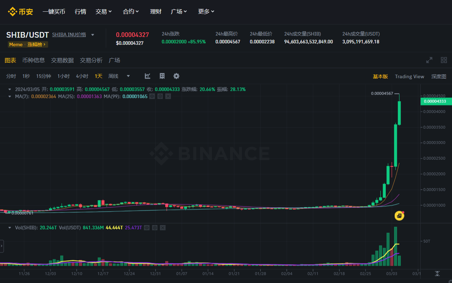Switch to the 币种信息 tab
This screenshot has width=452, height=283.
(x=33, y=60)
